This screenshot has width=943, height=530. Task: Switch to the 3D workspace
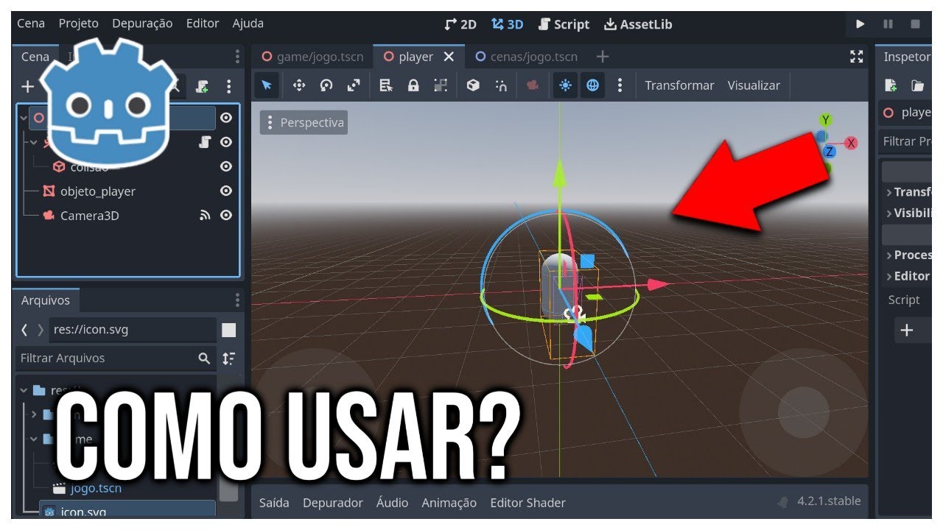[x=508, y=24]
